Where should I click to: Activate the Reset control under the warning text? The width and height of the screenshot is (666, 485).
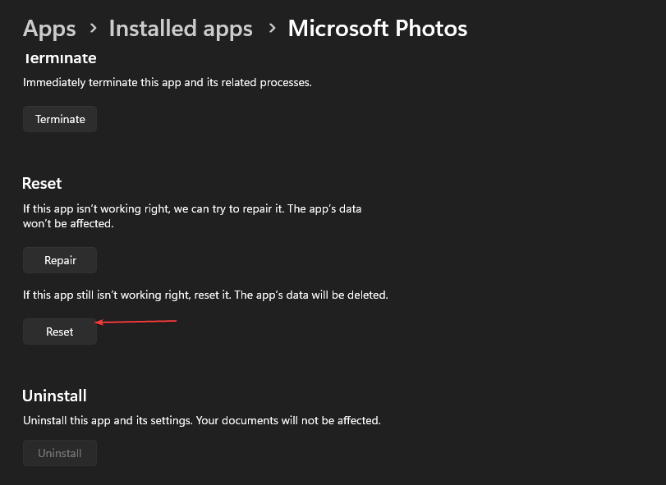click(59, 331)
